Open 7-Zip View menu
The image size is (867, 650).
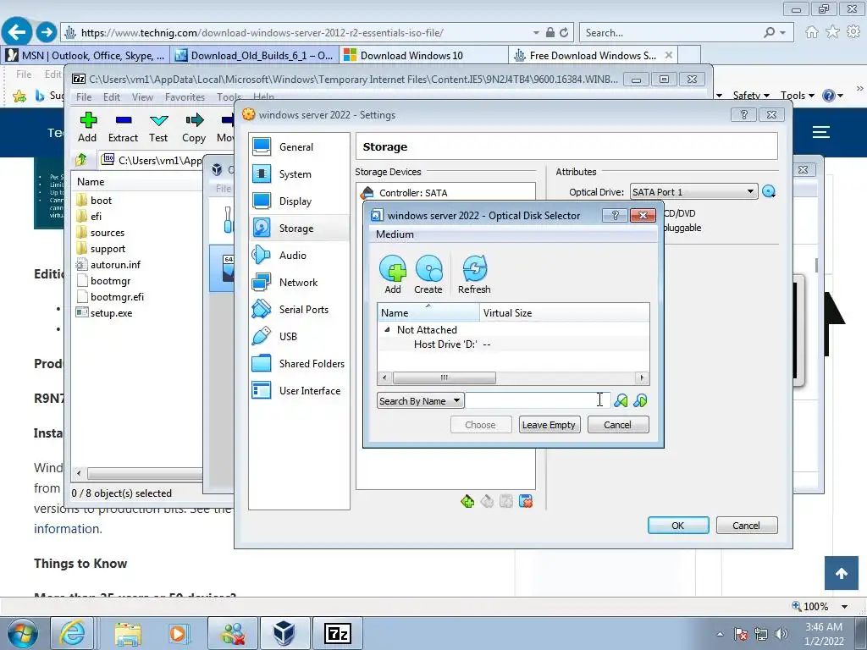click(142, 96)
